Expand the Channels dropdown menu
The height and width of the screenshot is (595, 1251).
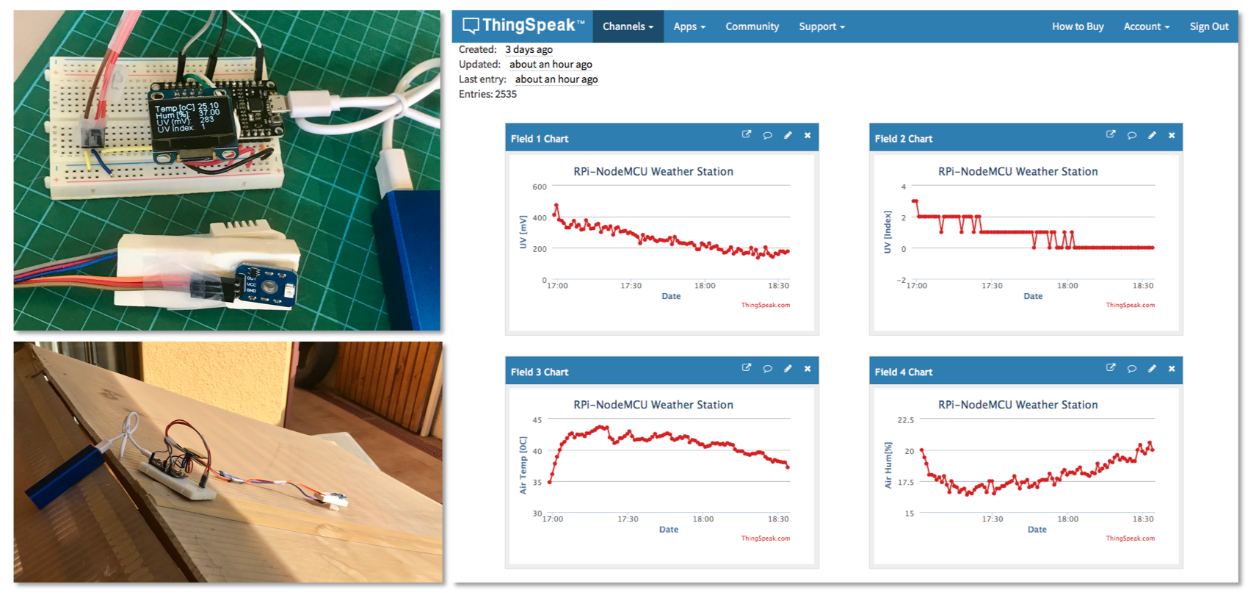pyautogui.click(x=628, y=26)
